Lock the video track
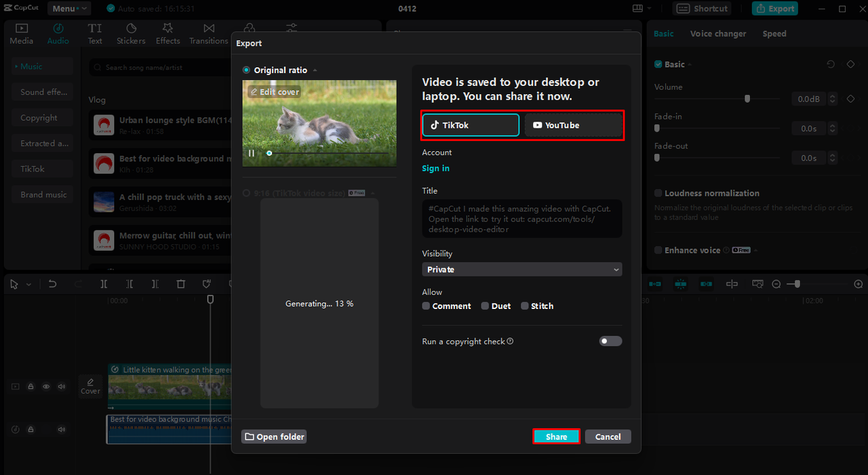The width and height of the screenshot is (868, 475). point(31,386)
